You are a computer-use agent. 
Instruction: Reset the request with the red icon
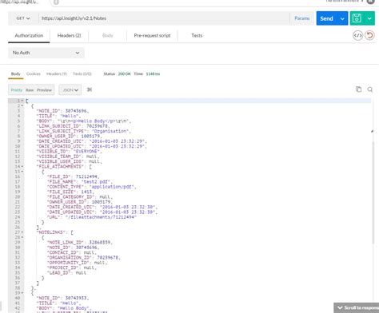[x=369, y=35]
